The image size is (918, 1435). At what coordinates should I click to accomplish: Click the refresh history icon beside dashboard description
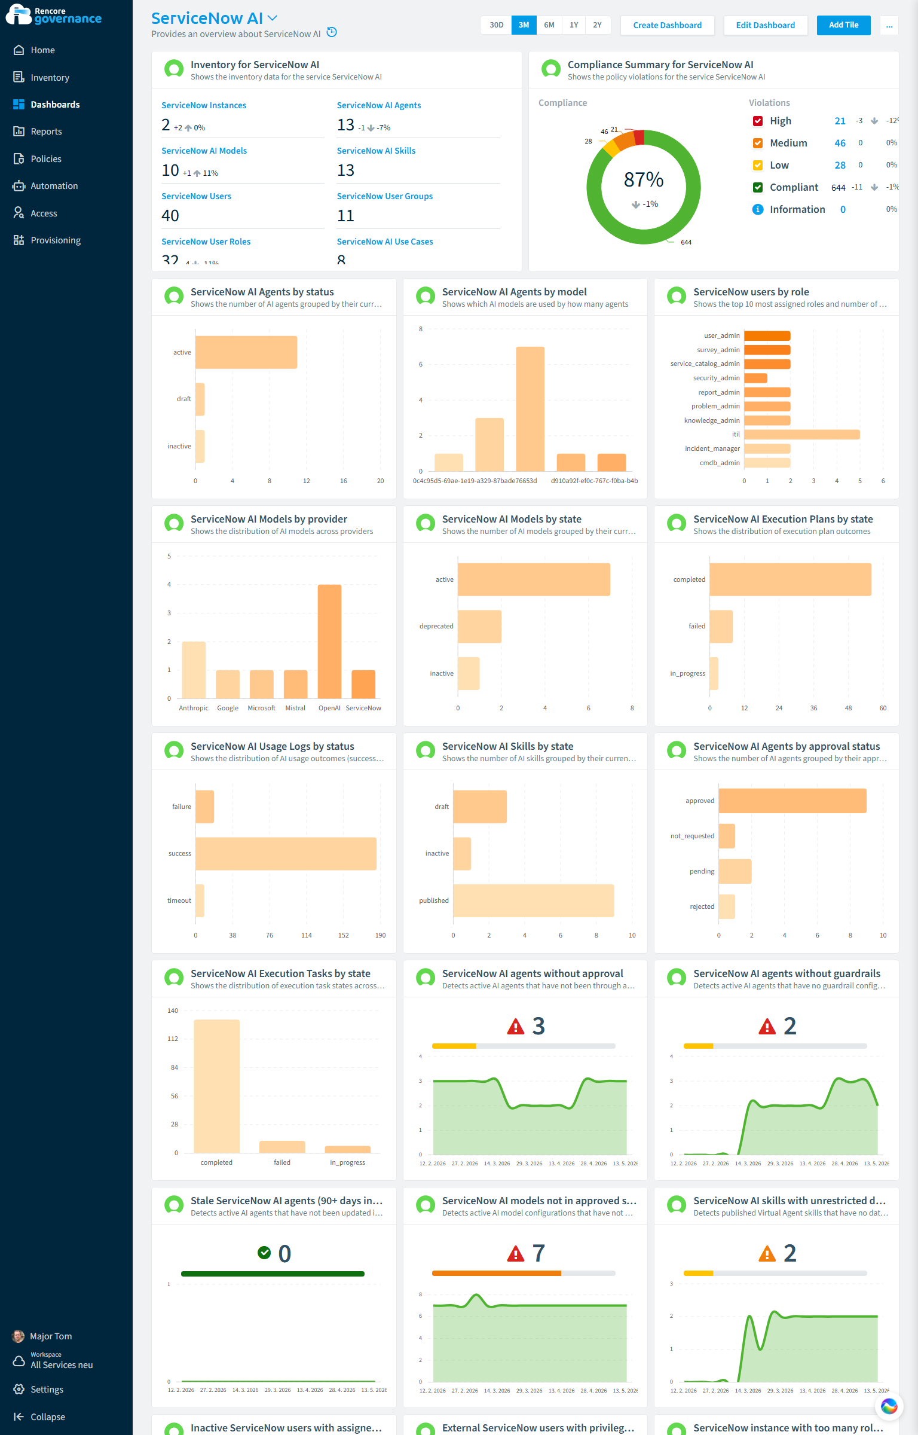click(332, 32)
